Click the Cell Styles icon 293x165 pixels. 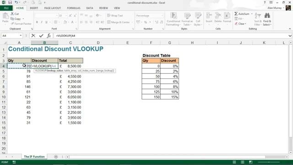[198, 16]
